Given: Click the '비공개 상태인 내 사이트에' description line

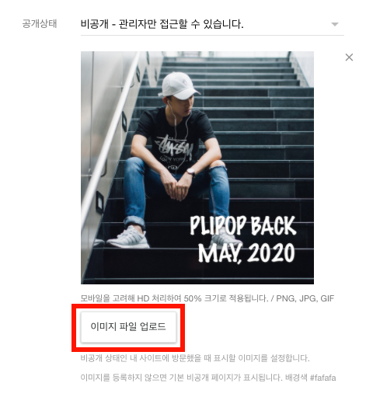Looking at the screenshot, I should [195, 358].
